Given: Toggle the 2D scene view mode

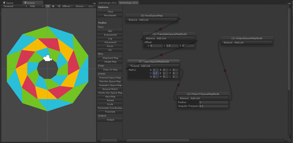Looking at the screenshot, I should [48, 6].
